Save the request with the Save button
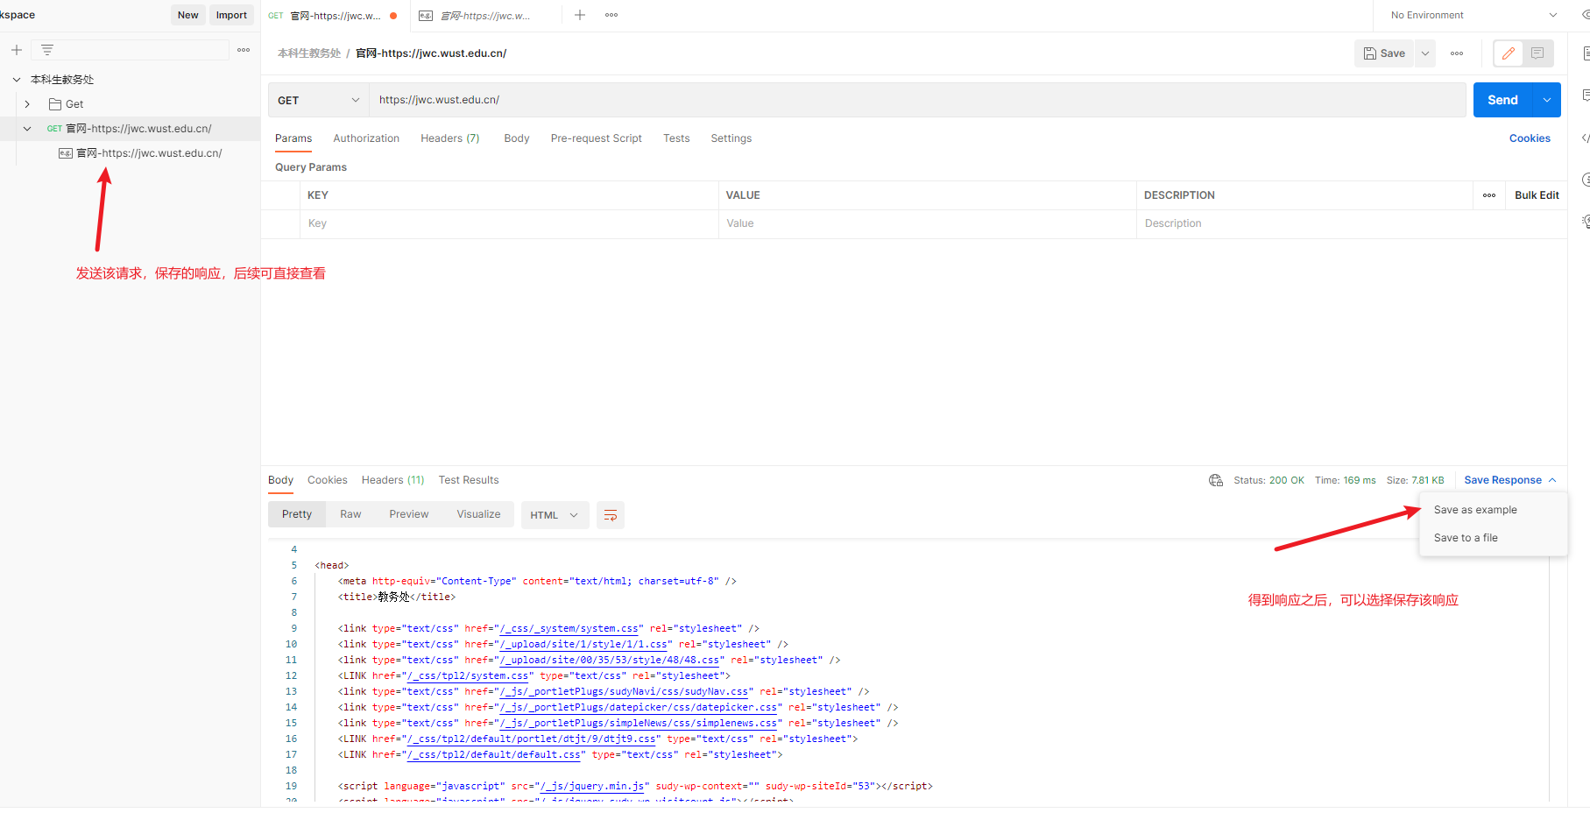1590x813 pixels. tap(1385, 53)
